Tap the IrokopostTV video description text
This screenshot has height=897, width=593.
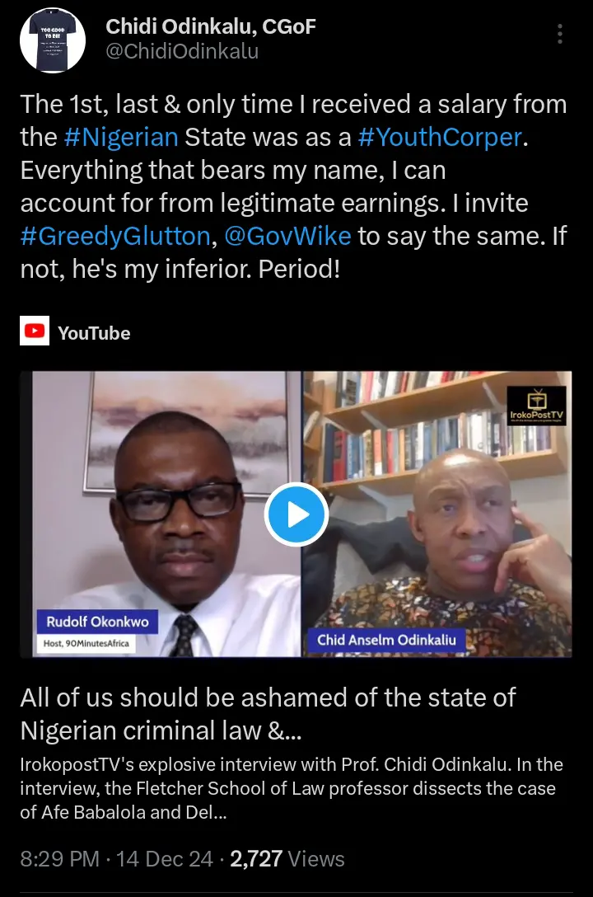[x=292, y=788]
